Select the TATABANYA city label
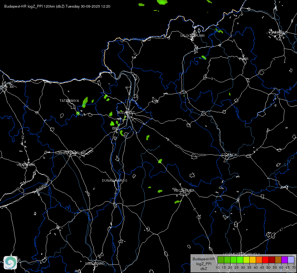Screen dimensions: 297x273 69,101
